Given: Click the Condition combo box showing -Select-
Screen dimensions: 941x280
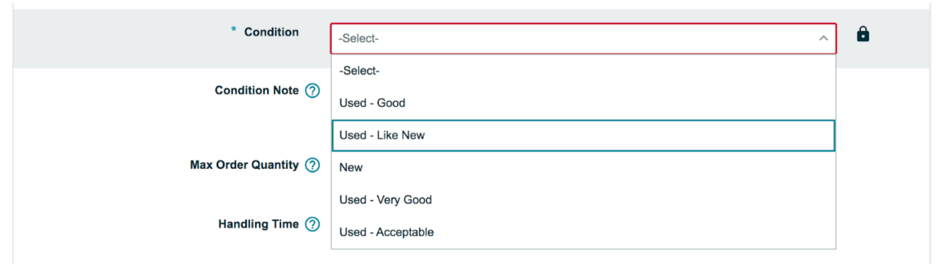Looking at the screenshot, I should tap(583, 38).
